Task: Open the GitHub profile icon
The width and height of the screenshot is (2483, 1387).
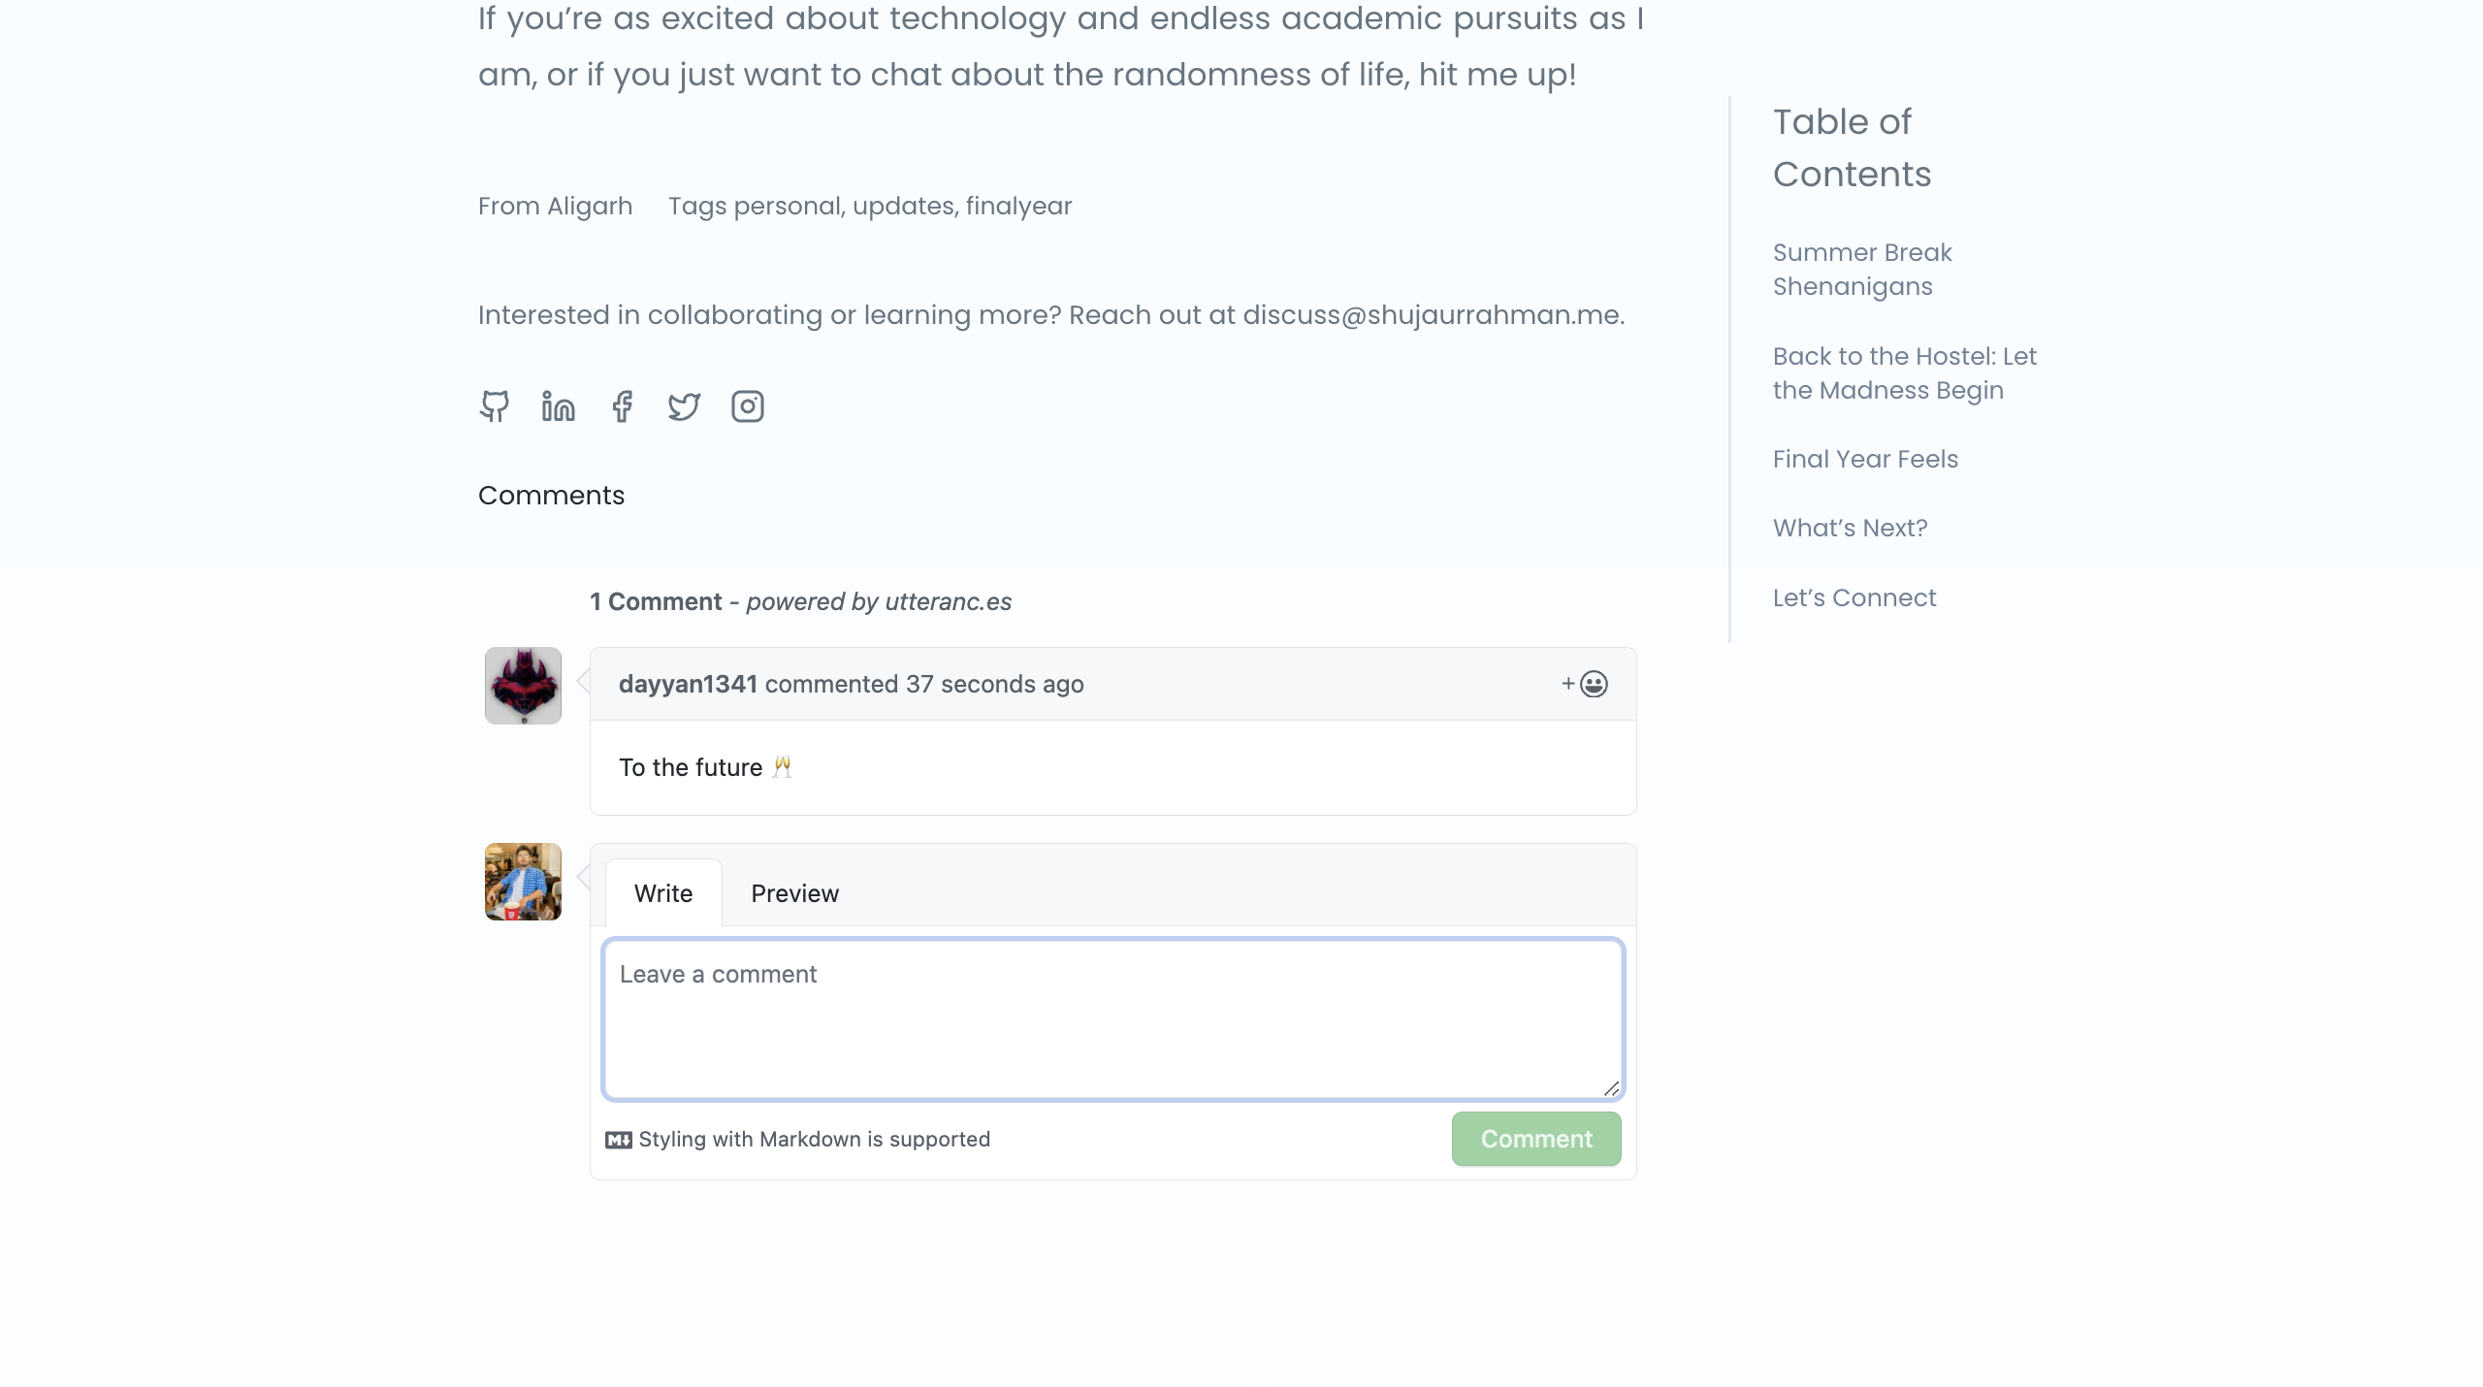Action: point(494,406)
